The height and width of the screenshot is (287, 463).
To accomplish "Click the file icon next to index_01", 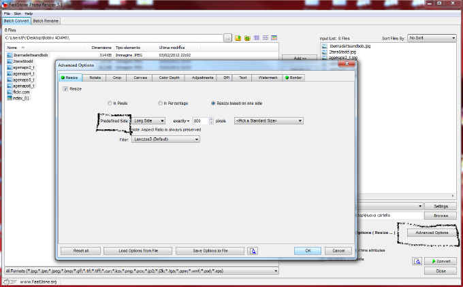I will (10, 98).
